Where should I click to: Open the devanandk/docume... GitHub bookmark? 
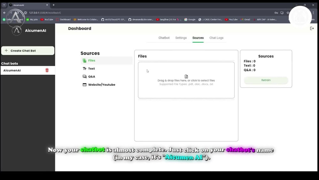pos(141,20)
